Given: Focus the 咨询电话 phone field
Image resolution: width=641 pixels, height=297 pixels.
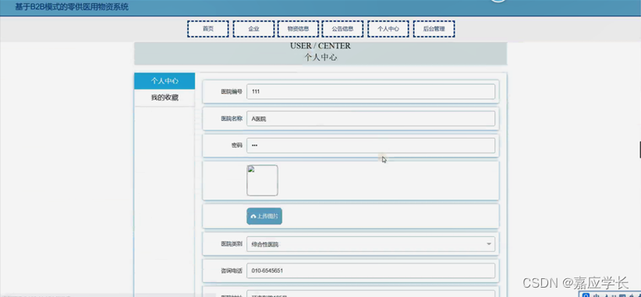Looking at the screenshot, I should pos(370,270).
